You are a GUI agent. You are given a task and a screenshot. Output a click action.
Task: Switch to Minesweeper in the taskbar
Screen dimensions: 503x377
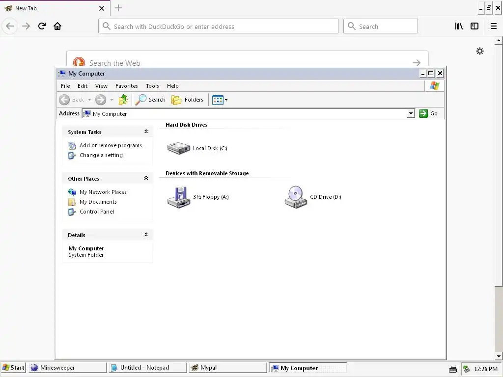coord(67,368)
